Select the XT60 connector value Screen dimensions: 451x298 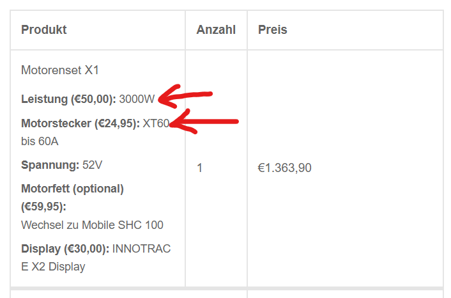156,123
